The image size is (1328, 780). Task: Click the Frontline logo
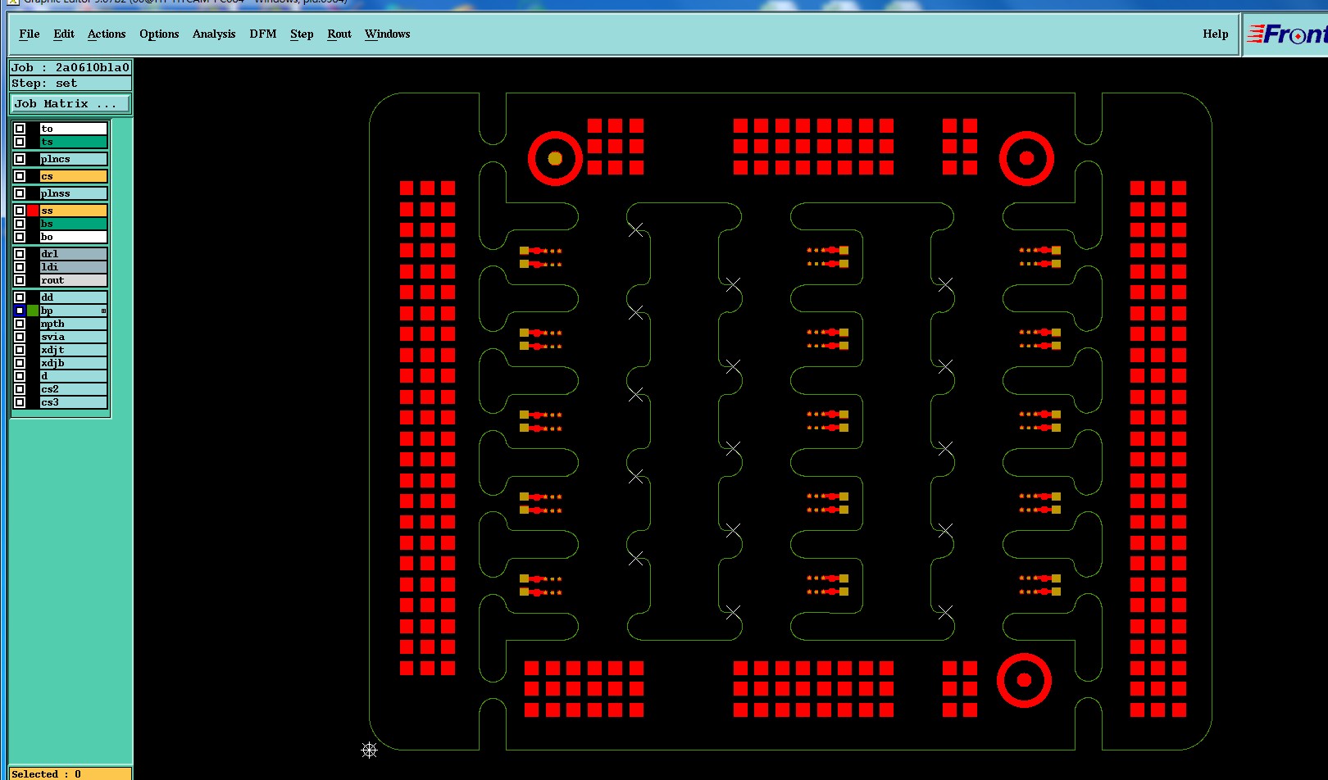[1286, 34]
